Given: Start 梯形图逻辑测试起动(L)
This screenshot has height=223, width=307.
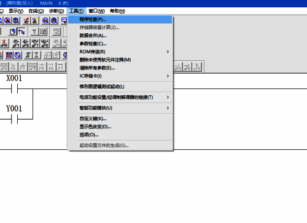Looking at the screenshot, I should point(120,87).
